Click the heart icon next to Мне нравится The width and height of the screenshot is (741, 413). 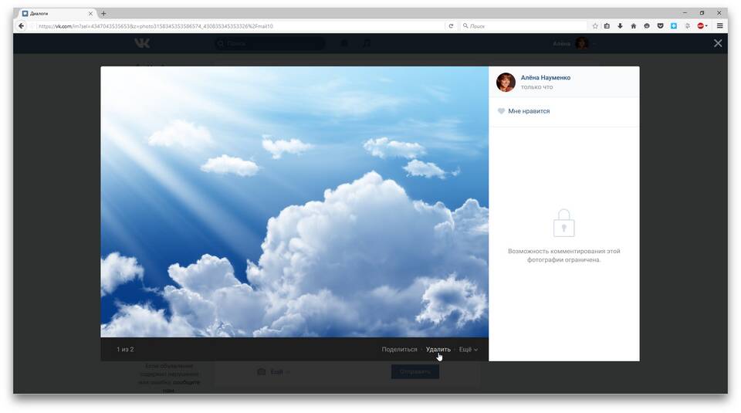coord(501,111)
